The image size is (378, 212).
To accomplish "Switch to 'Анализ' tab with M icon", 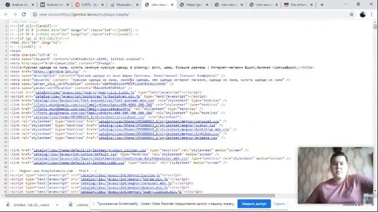I will (x=54, y=5).
